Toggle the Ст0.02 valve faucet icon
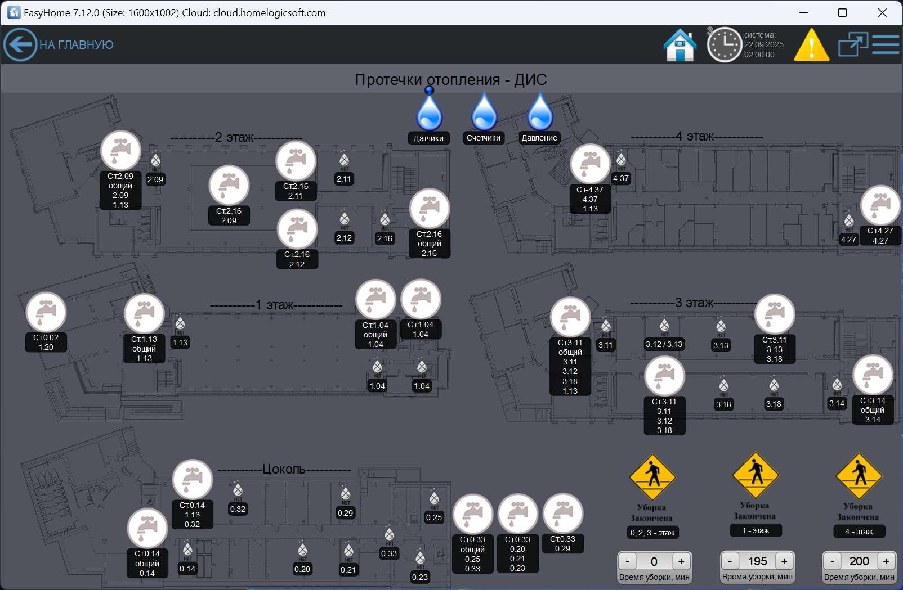The width and height of the screenshot is (903, 590). point(46,312)
